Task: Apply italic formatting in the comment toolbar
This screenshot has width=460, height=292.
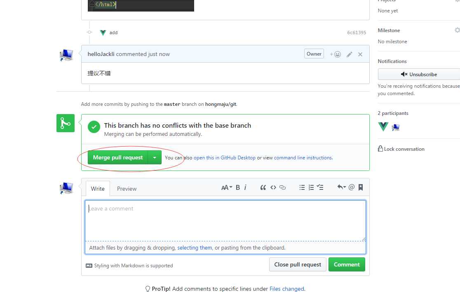Action: [x=245, y=187]
